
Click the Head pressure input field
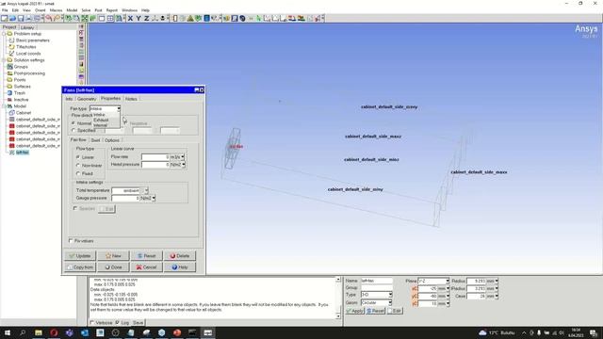[155, 165]
